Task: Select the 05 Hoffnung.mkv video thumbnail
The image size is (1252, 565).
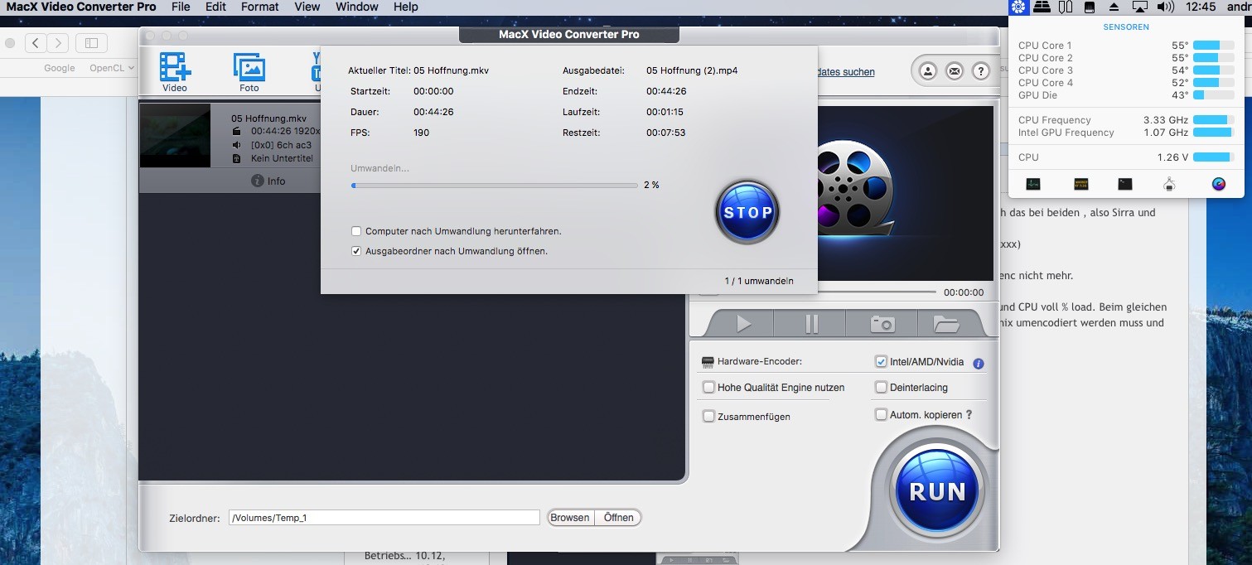Action: click(x=175, y=136)
